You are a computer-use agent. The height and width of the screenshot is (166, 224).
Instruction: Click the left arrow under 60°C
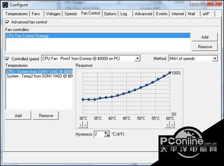(x=168, y=125)
